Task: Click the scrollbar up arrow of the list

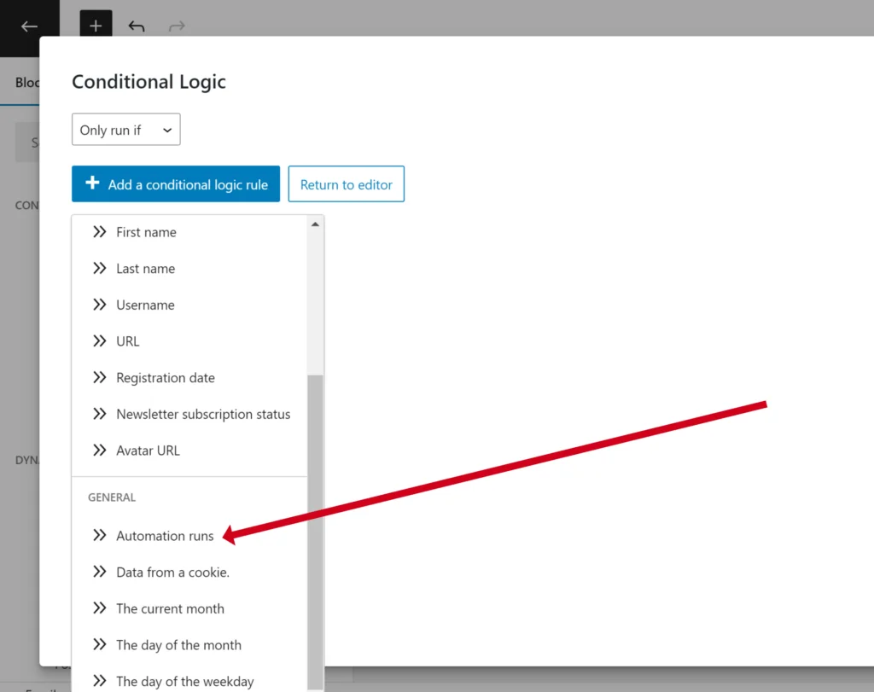Action: coord(315,224)
